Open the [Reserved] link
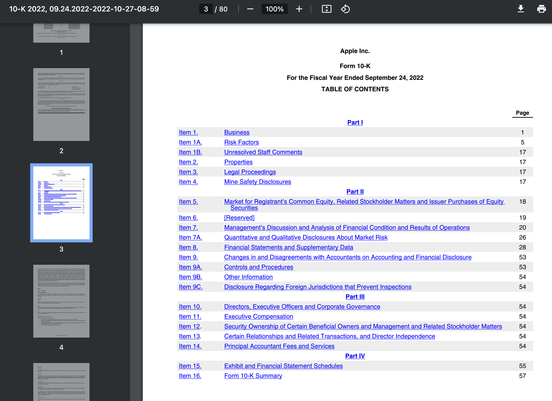Screen dimensions: 552x401 pos(239,218)
